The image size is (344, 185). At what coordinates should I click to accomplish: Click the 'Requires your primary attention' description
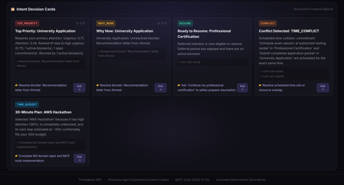(50, 46)
